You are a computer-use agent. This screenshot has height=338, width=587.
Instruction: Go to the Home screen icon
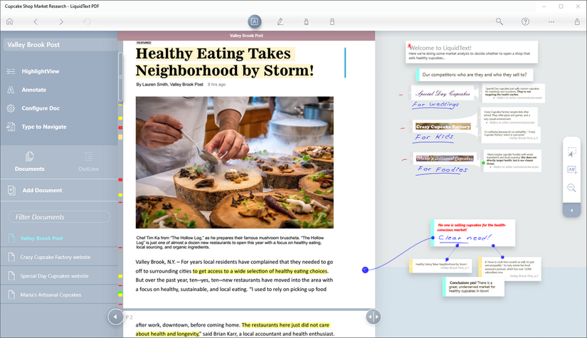coord(10,22)
